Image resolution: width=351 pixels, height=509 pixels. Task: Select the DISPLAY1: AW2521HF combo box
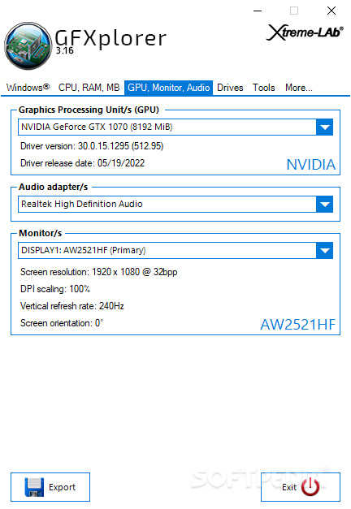[175, 250]
